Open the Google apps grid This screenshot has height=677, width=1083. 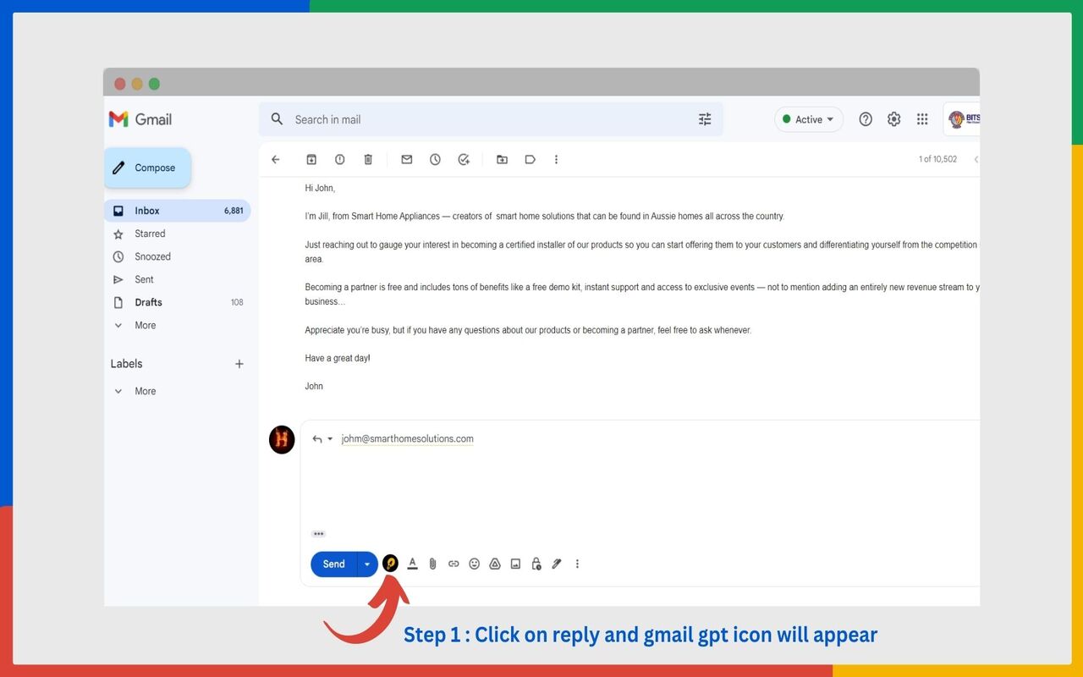[x=922, y=119]
